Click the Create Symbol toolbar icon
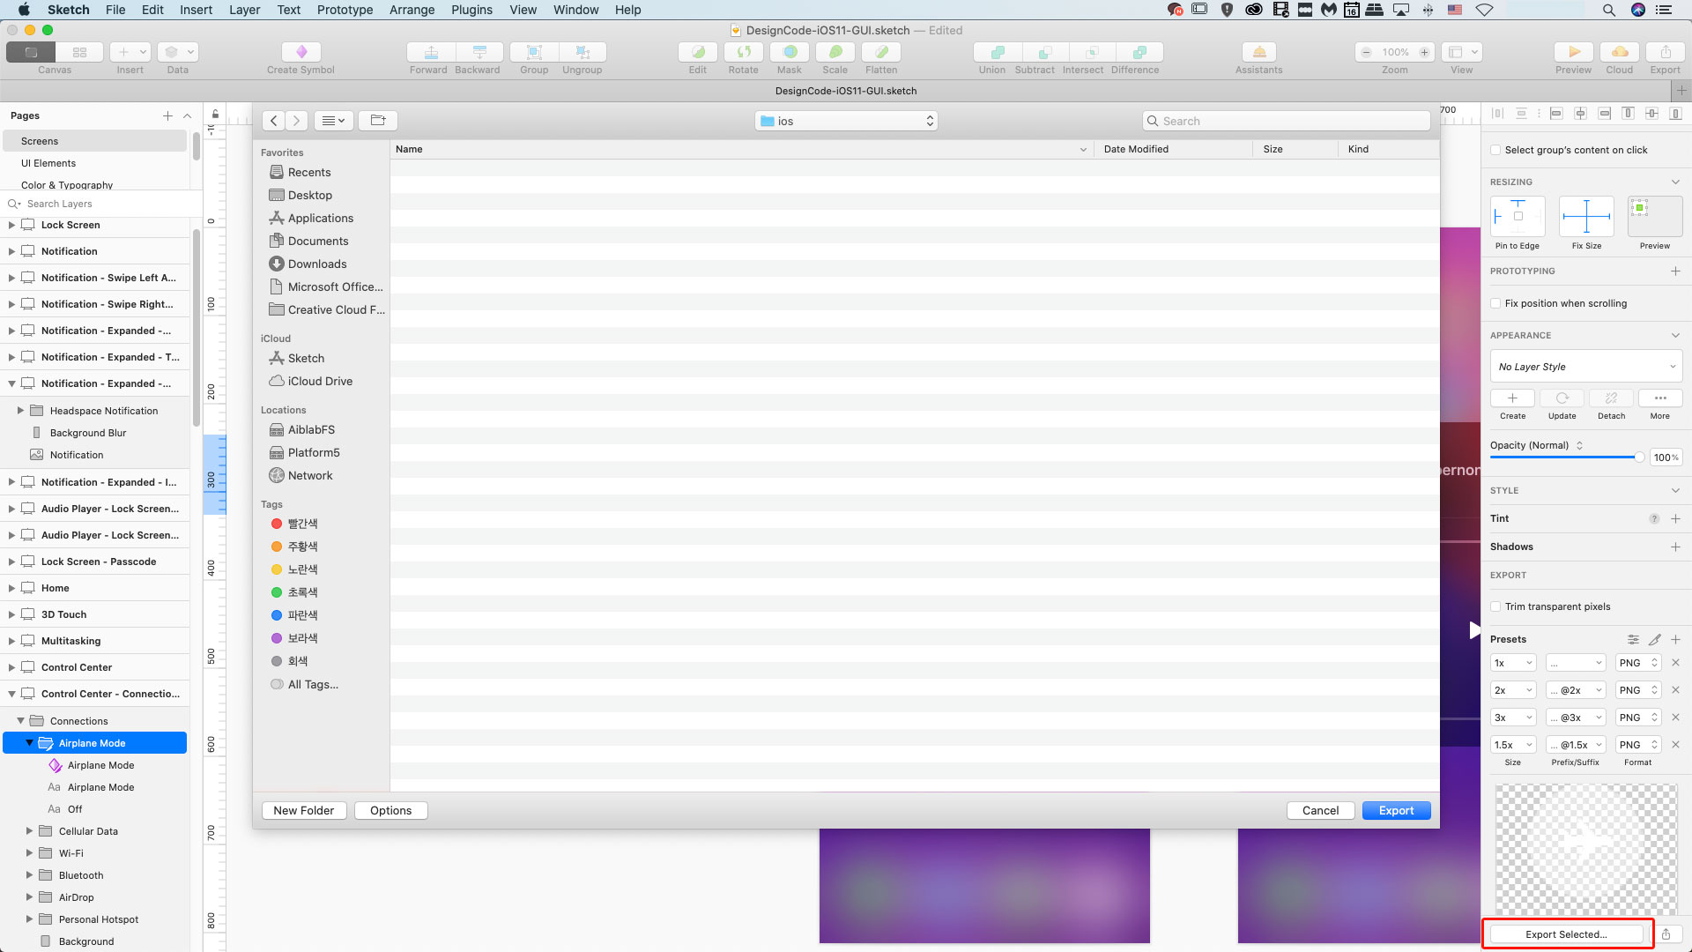 click(301, 52)
